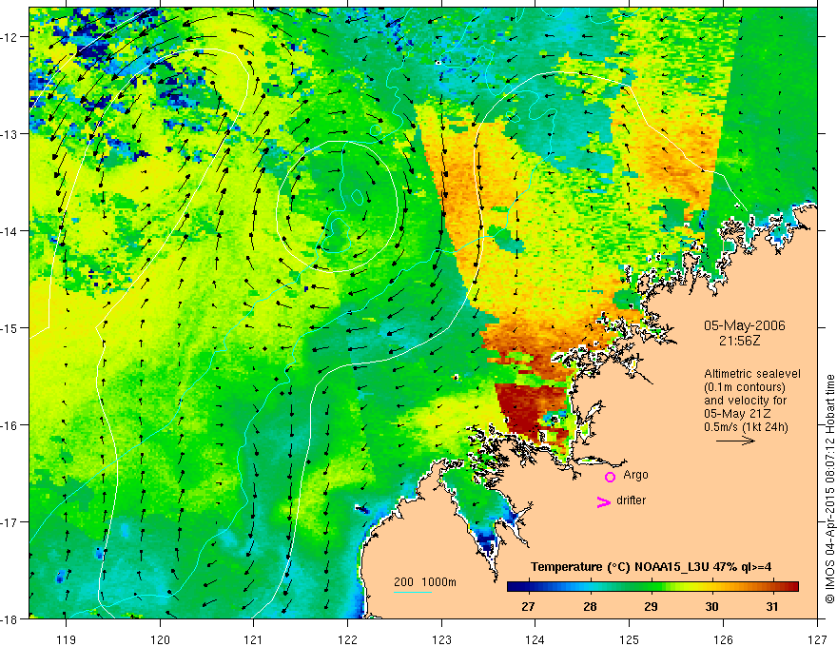837x647 pixels.
Task: Click the '(0.1m contours)' text
Action: point(744,387)
